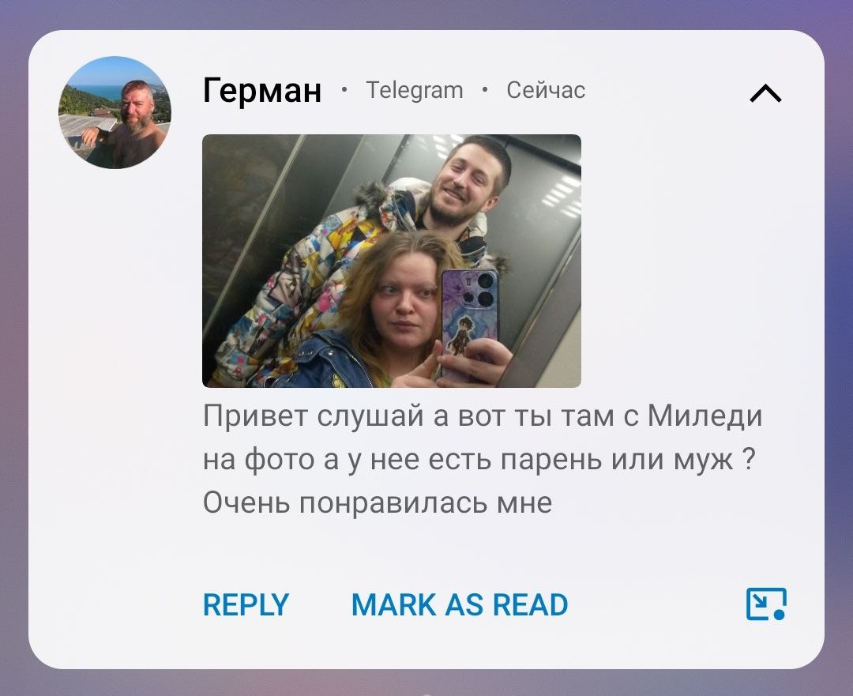Tap the Telegram app label
853x696 pixels.
tap(415, 90)
